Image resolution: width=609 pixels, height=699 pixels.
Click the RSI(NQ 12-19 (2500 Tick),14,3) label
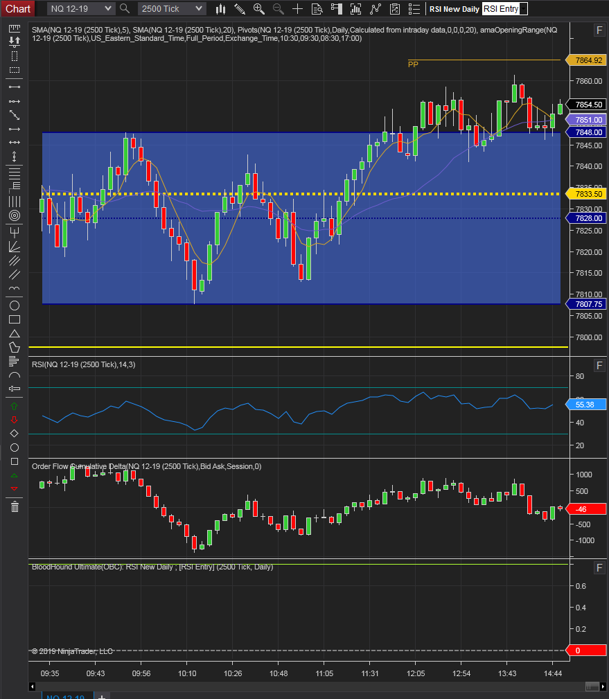[x=83, y=364]
